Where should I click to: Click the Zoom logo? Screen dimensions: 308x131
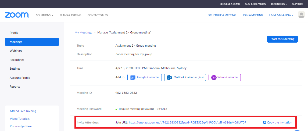pyautogui.click(x=17, y=15)
